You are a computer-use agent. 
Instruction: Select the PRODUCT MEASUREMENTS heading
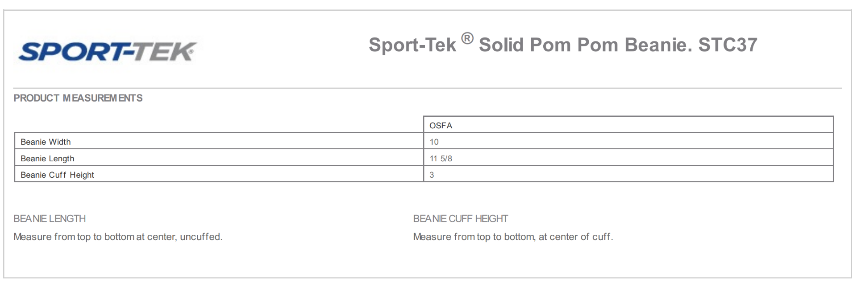78,98
